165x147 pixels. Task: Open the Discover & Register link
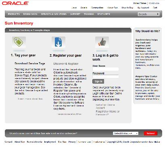[x=66, y=64]
